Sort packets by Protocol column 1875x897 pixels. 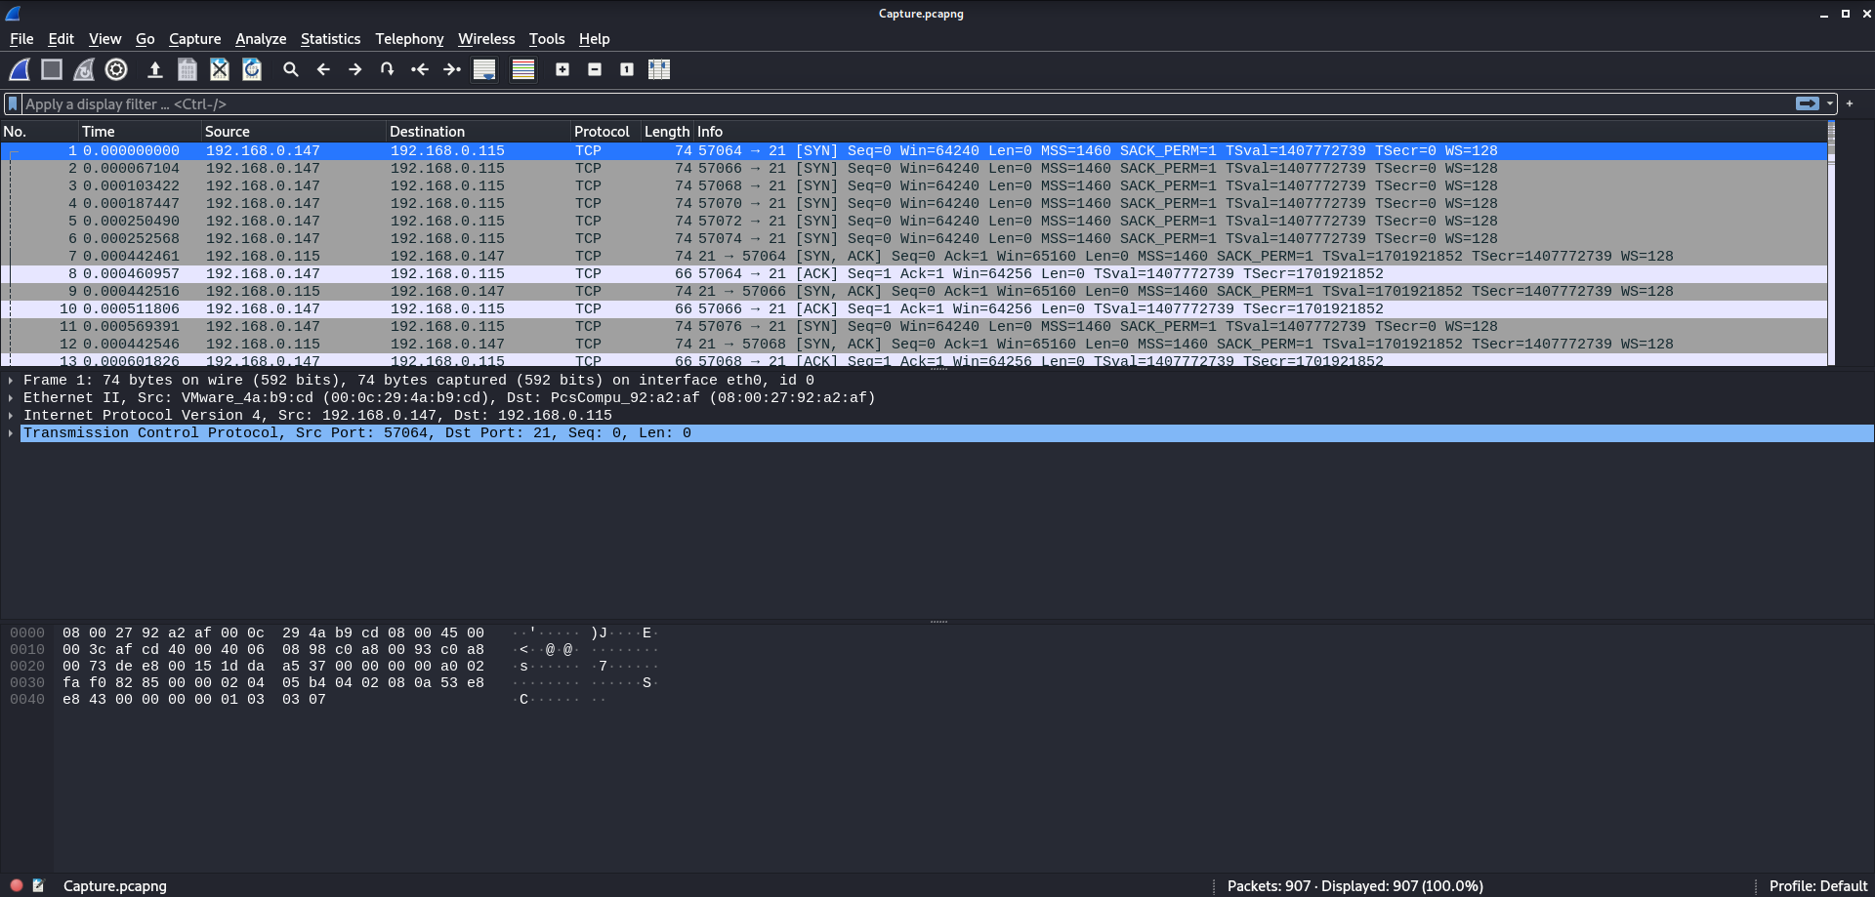[x=605, y=132]
